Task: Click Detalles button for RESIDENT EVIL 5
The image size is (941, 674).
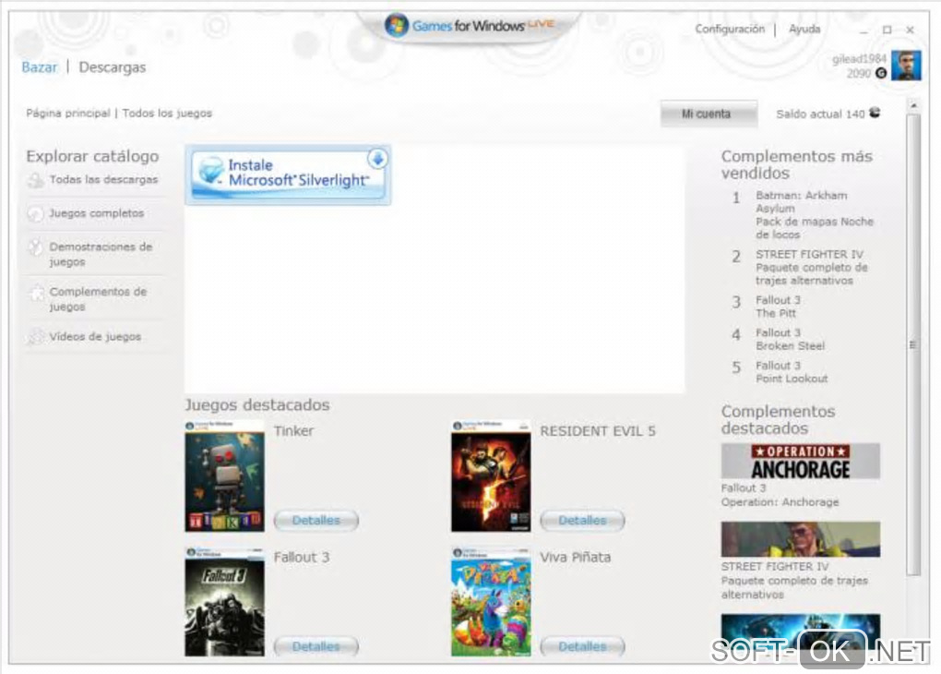Action: tap(582, 520)
